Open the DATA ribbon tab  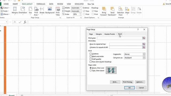pyautogui.click(x=51, y=4)
